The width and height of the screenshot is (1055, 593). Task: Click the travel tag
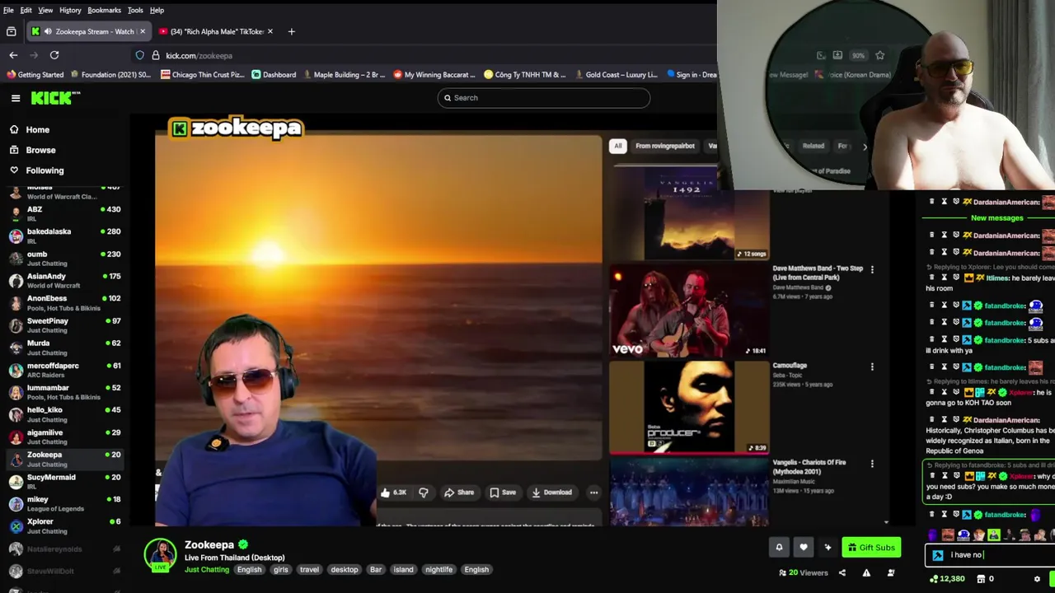point(309,569)
